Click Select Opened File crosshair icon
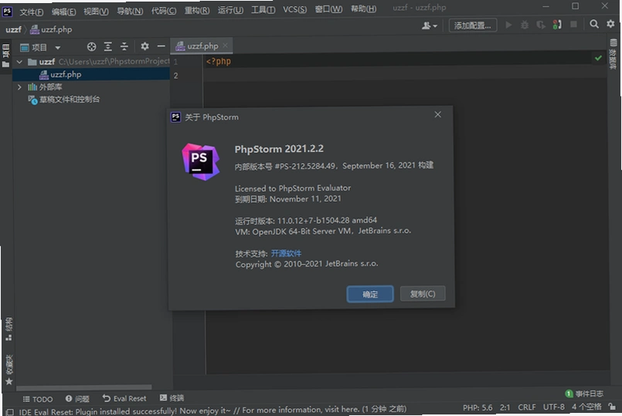The height and width of the screenshot is (416, 622). (92, 47)
